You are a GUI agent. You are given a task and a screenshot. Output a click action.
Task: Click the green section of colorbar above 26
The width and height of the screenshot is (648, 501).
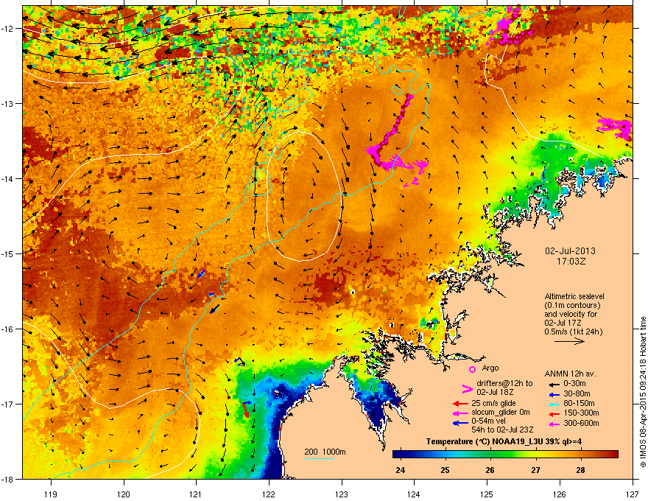490,455
